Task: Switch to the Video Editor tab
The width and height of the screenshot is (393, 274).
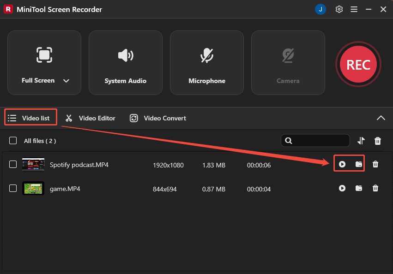Action: (x=91, y=118)
